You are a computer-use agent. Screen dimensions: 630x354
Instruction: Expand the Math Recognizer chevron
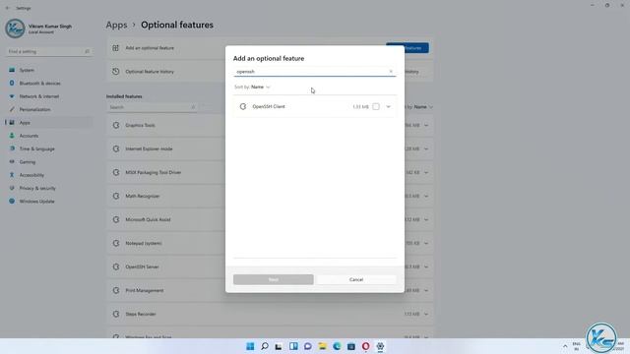(x=426, y=197)
